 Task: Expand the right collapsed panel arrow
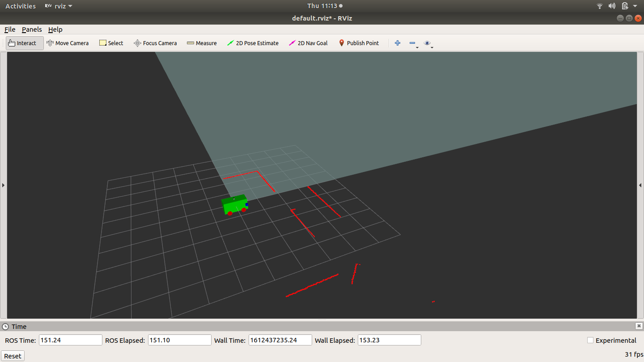[x=640, y=185]
